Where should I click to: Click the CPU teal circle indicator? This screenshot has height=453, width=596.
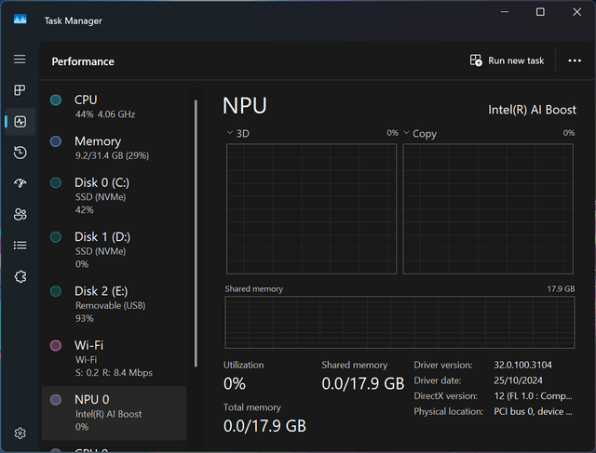pyautogui.click(x=56, y=100)
